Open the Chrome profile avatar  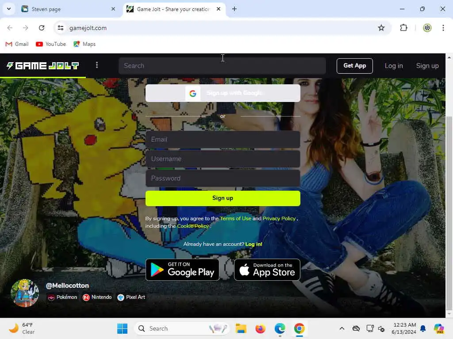coord(427,28)
